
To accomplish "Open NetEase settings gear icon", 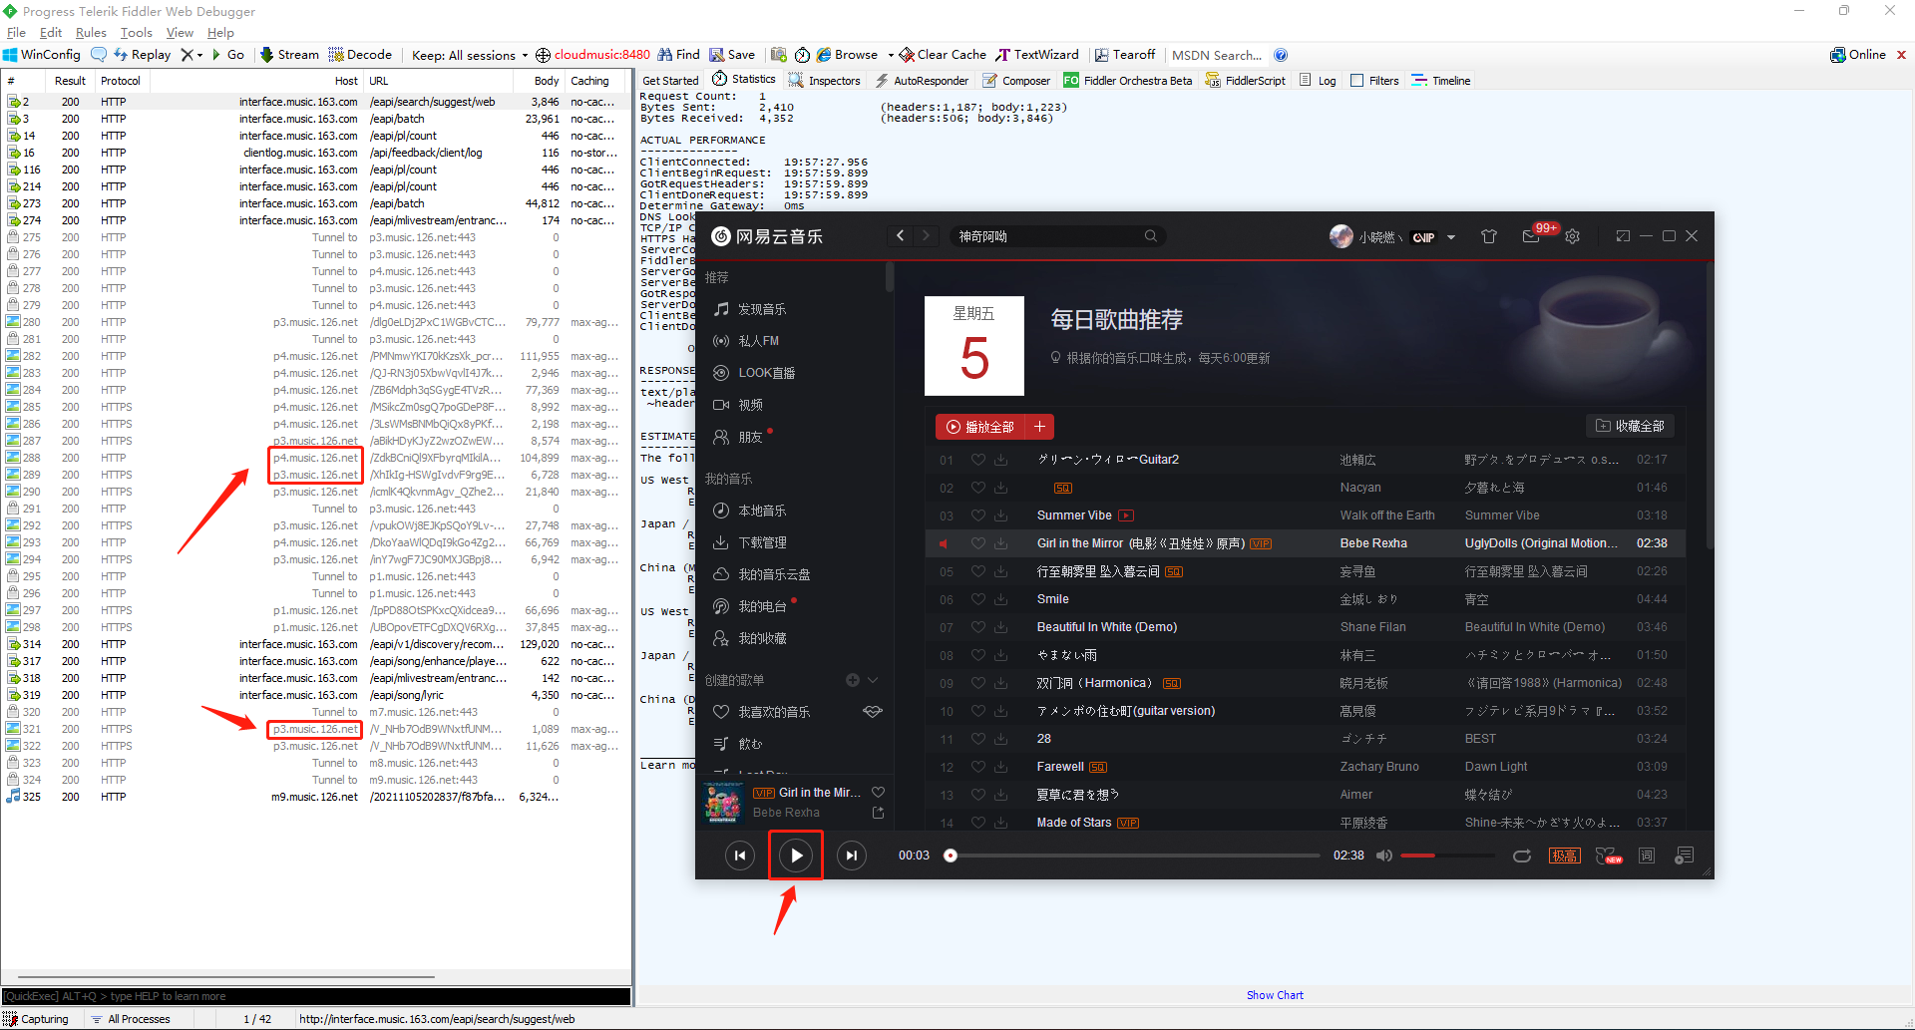I will (x=1573, y=236).
